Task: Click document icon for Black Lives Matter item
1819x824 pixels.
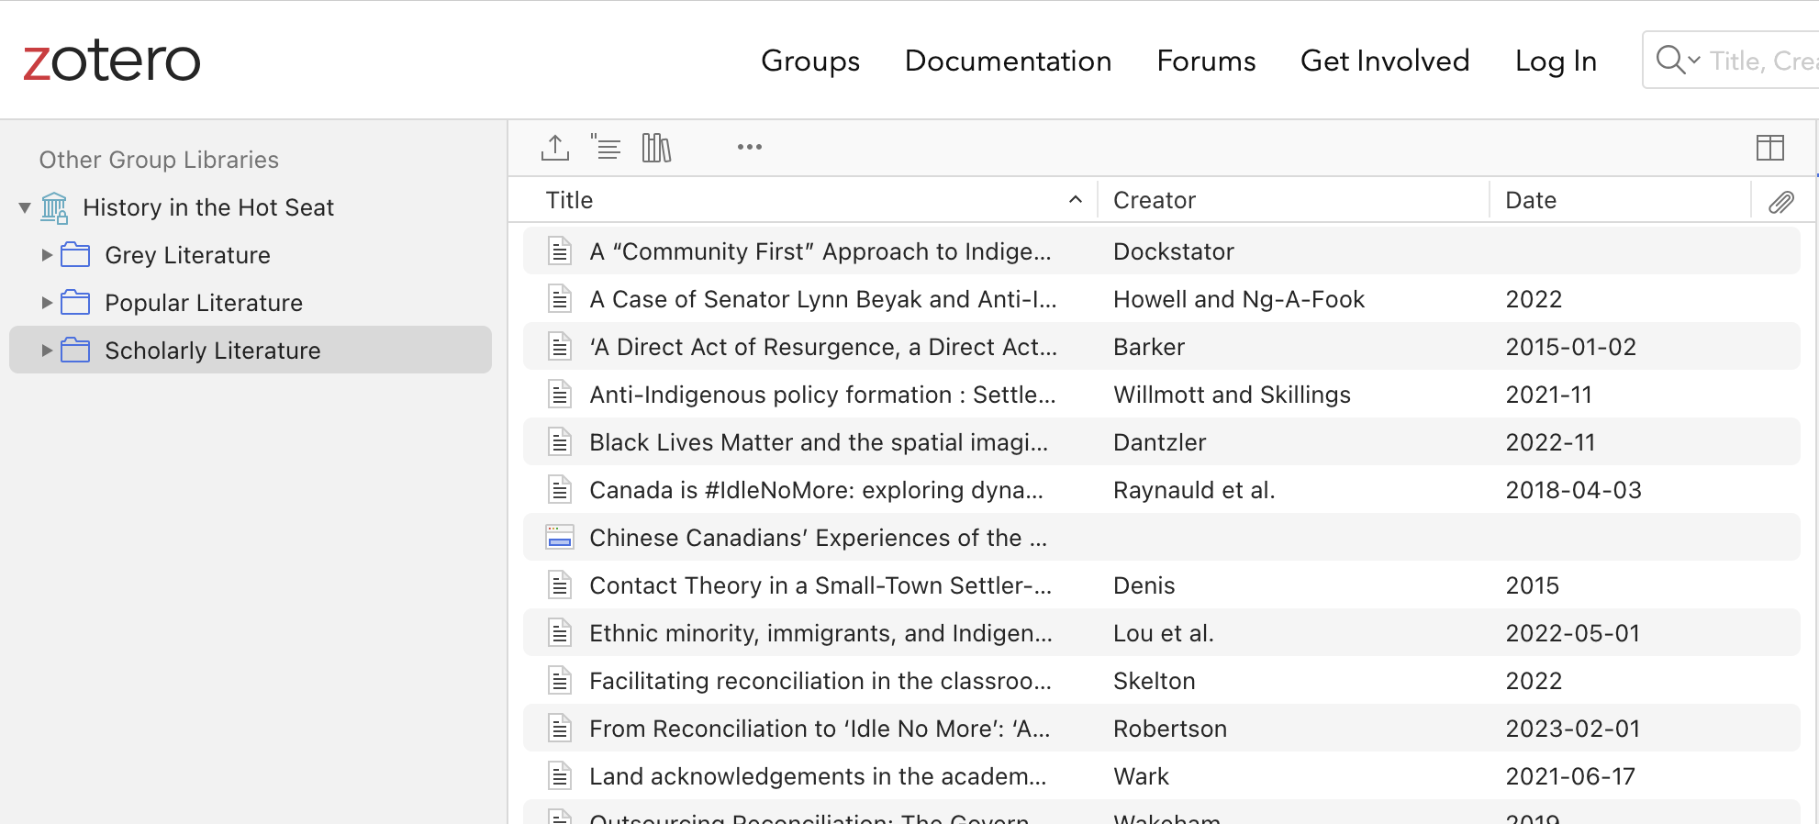Action: pos(560,442)
